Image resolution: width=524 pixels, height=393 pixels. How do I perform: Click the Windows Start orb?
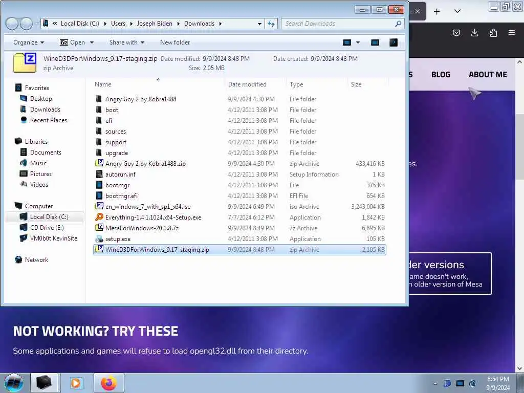[x=14, y=383]
